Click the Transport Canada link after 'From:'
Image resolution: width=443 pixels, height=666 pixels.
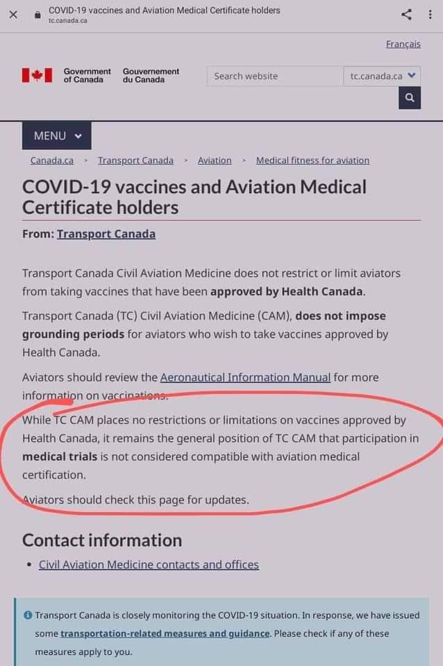pos(106,234)
